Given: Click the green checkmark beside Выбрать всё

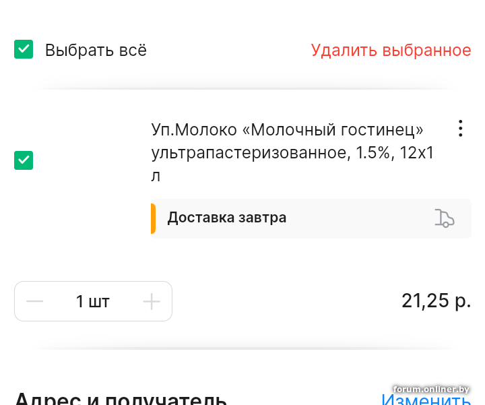Looking at the screenshot, I should coord(24,49).
